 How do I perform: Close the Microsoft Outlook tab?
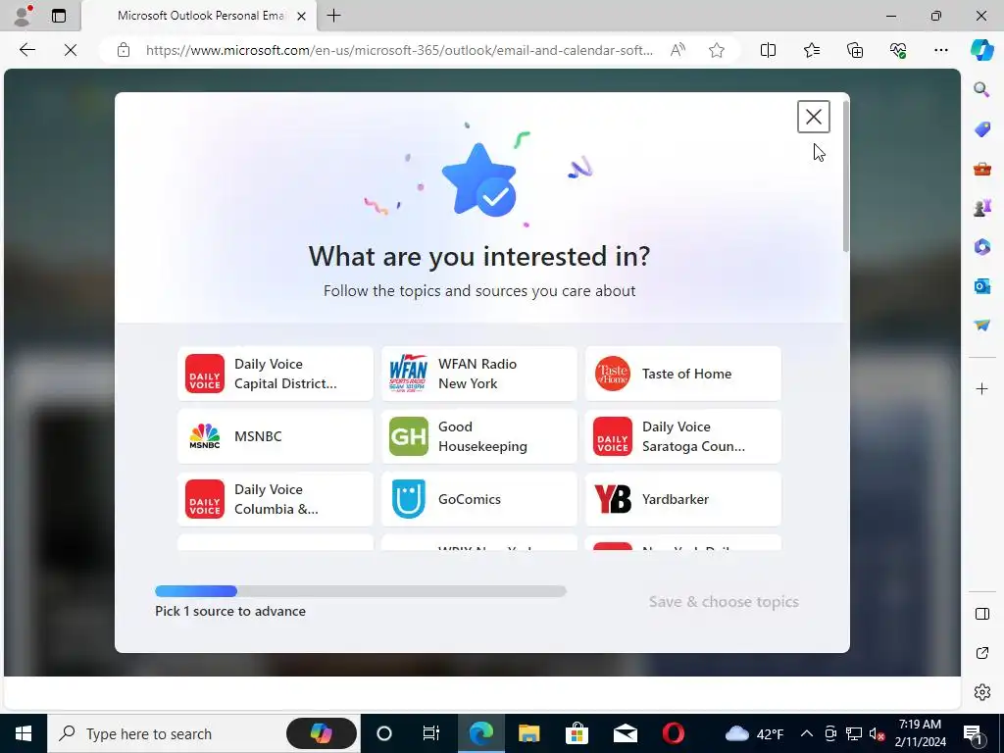pos(302,16)
